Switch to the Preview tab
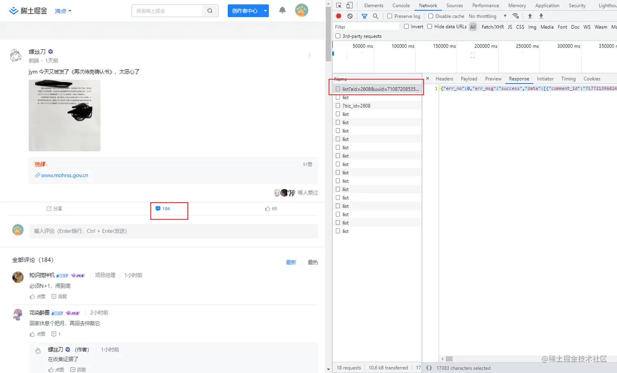617x373 pixels. (x=493, y=79)
